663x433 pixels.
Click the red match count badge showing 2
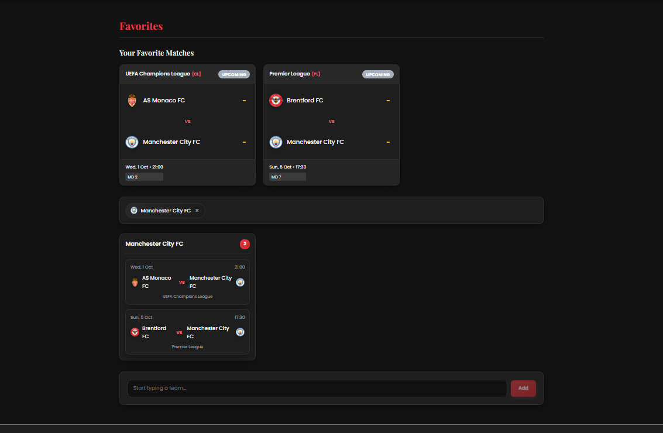click(245, 244)
